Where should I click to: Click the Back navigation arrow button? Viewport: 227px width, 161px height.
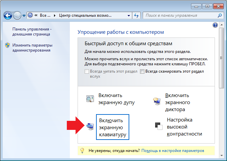point(8,15)
